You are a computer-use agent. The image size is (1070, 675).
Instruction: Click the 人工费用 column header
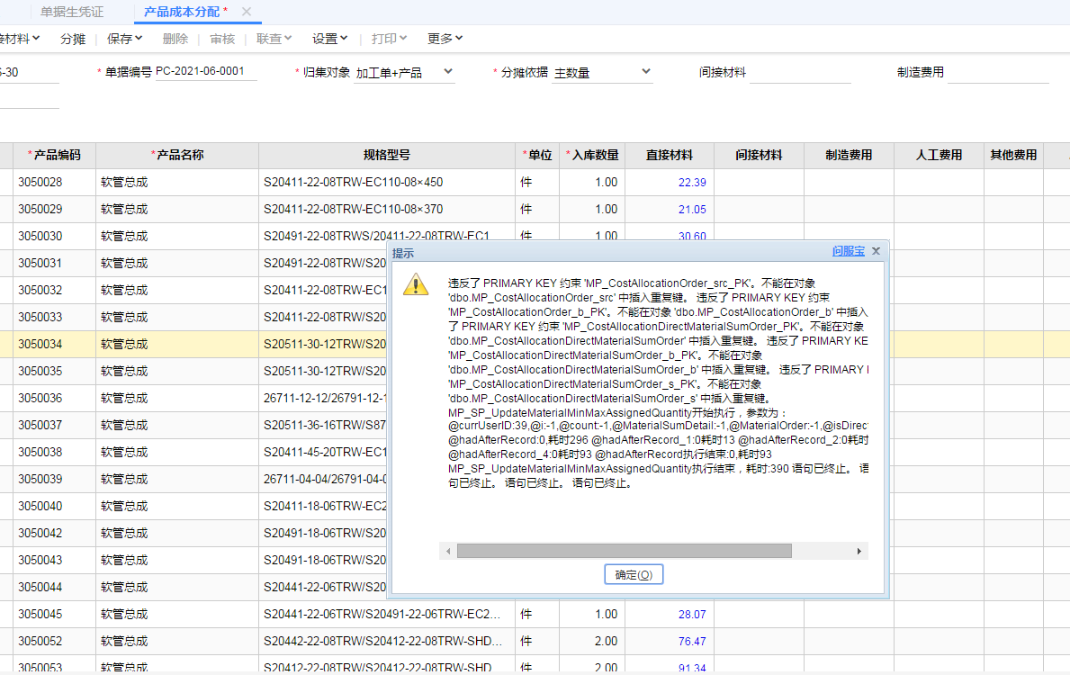(939, 156)
